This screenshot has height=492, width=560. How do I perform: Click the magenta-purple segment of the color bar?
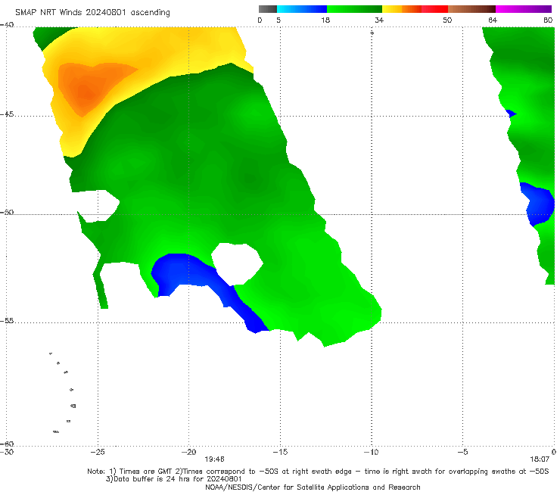(x=524, y=9)
